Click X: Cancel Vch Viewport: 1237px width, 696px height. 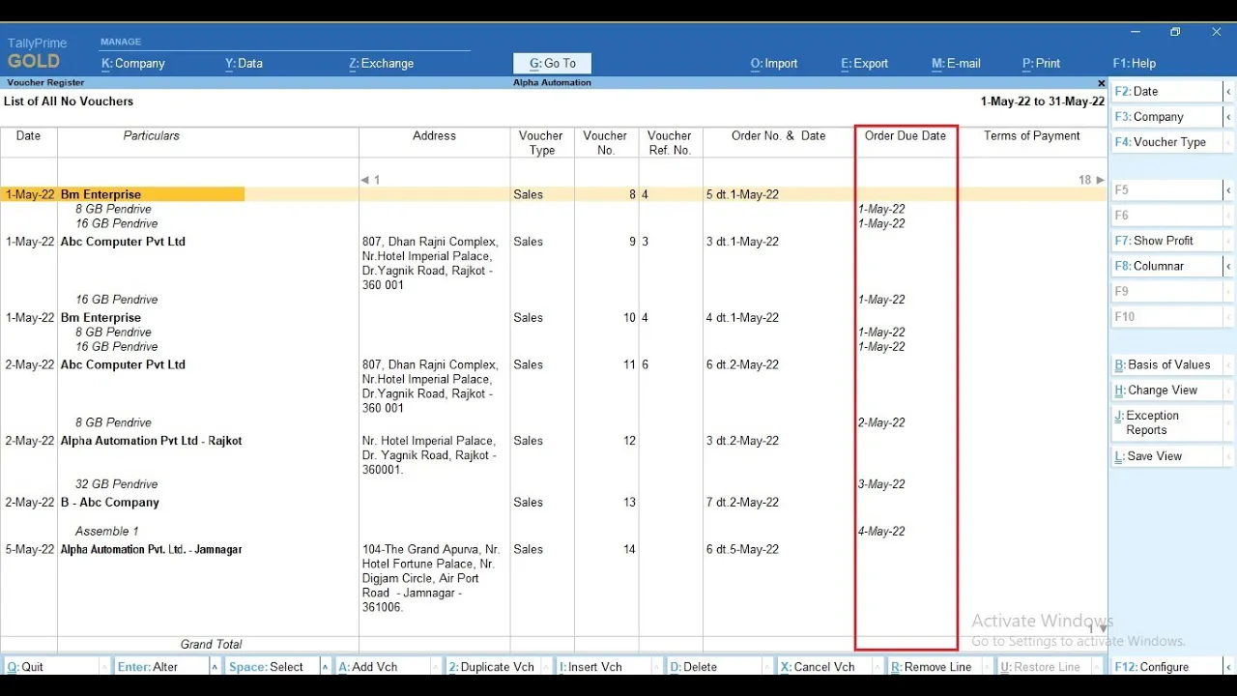click(x=824, y=667)
